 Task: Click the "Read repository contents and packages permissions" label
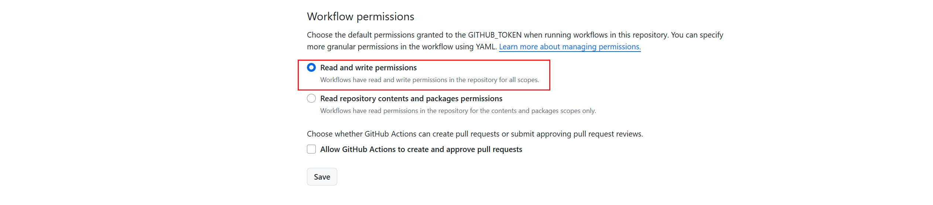tap(411, 99)
